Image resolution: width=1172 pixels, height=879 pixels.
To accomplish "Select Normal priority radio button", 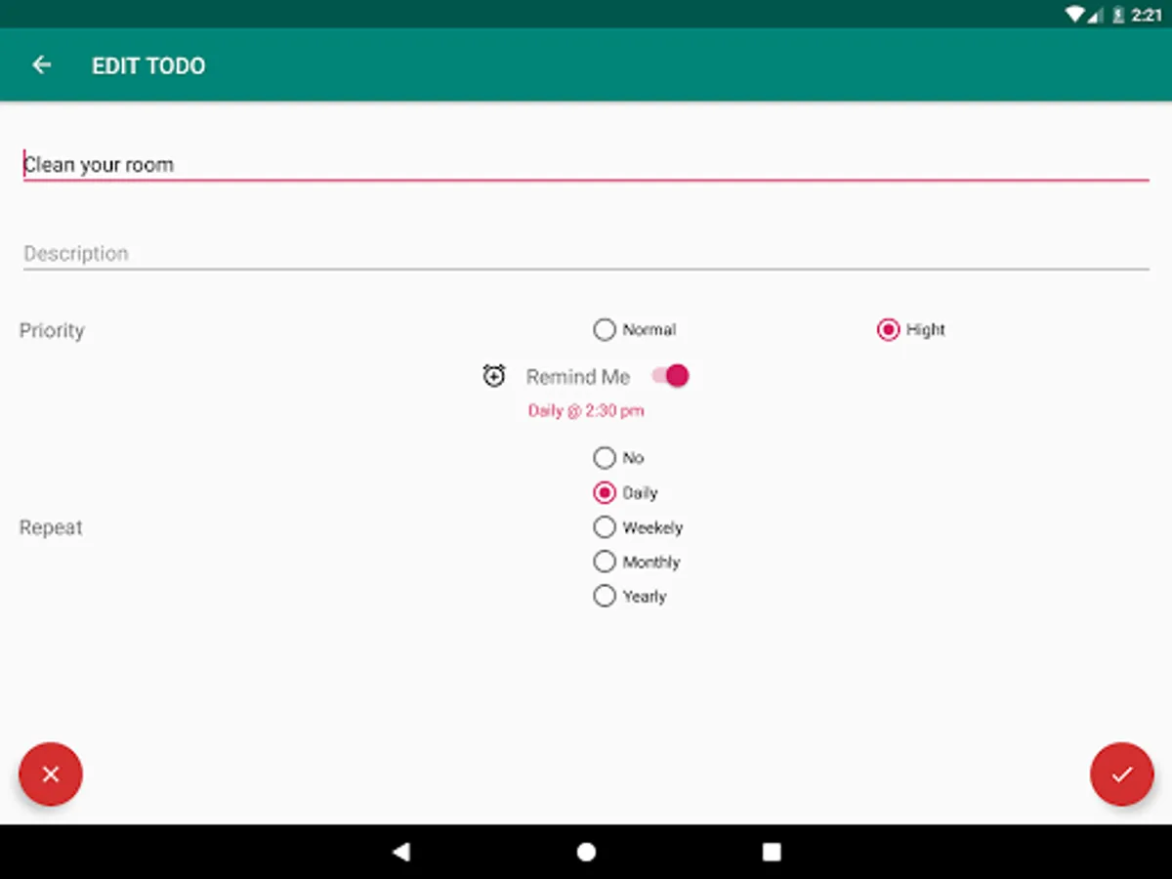I will (x=635, y=330).
